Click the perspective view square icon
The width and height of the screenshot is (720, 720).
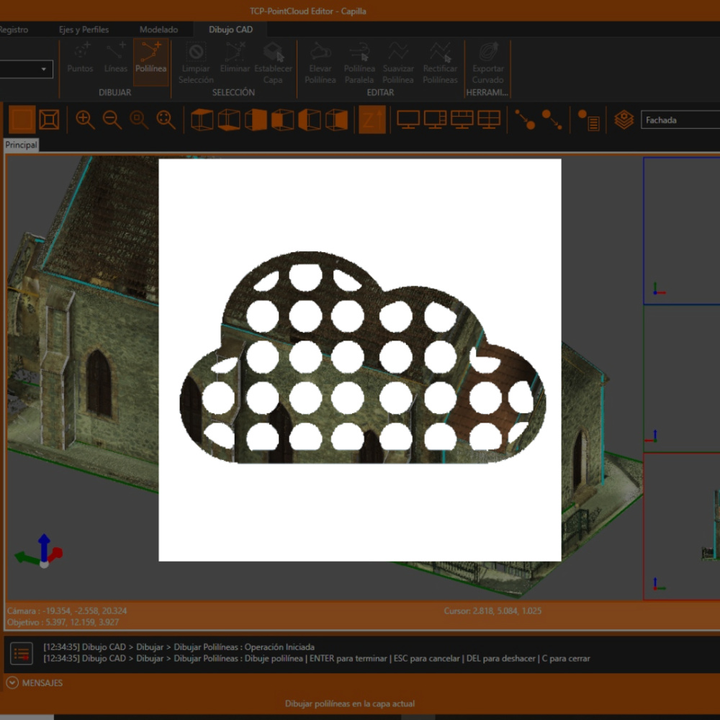click(x=49, y=120)
